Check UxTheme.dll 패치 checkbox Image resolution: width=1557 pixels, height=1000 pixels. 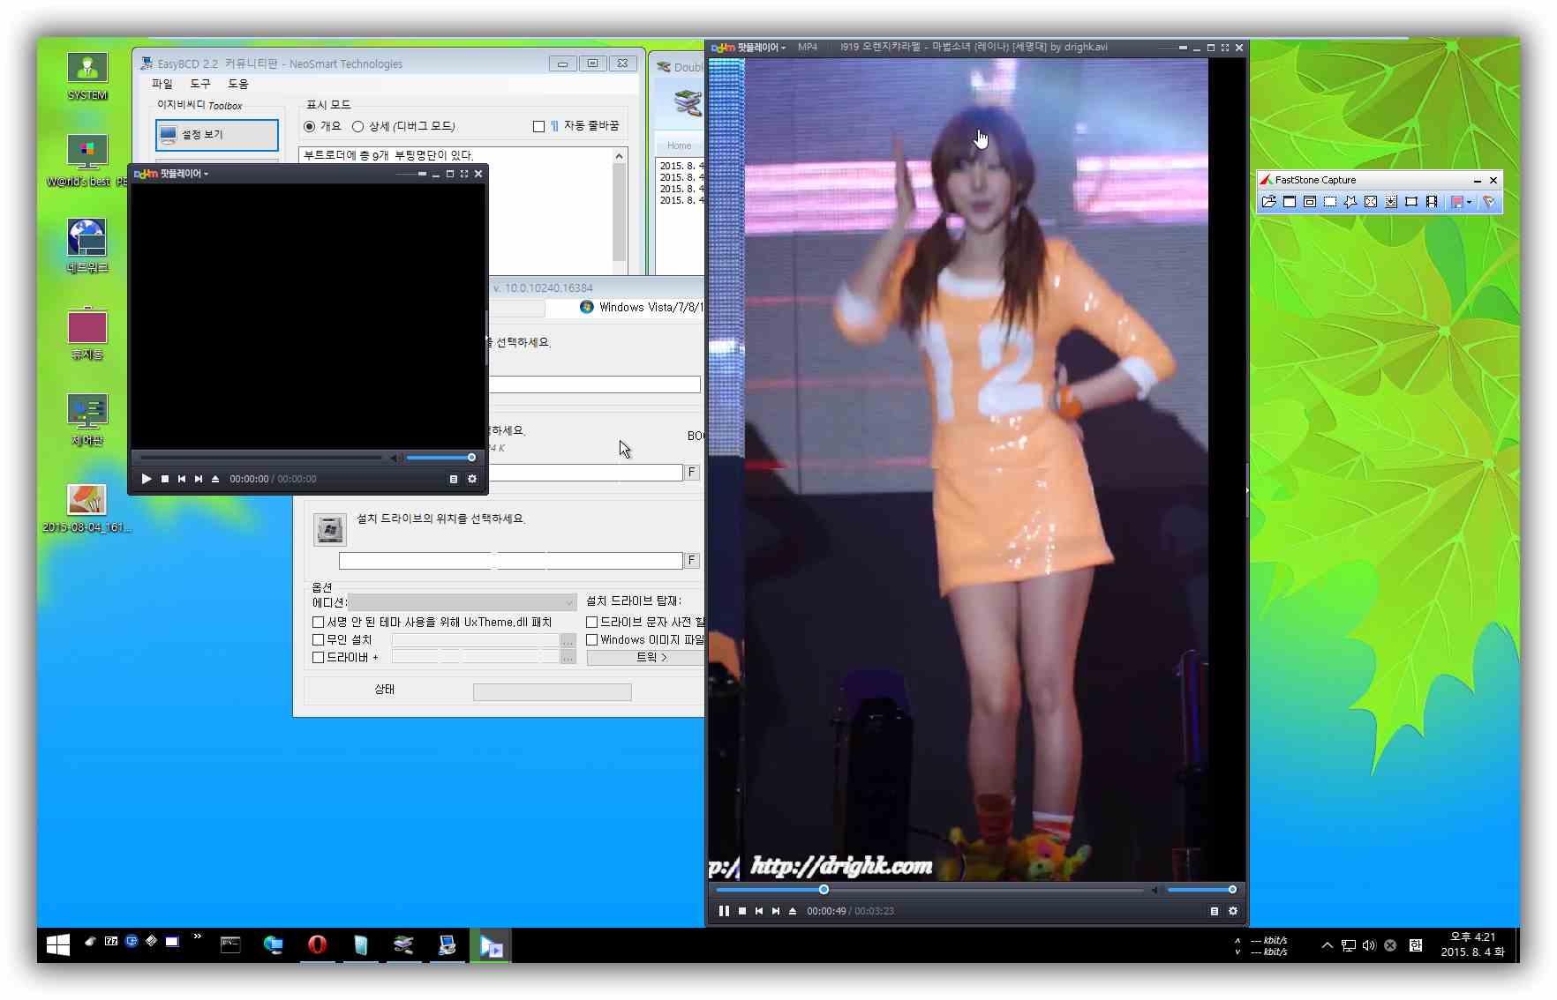(x=319, y=622)
